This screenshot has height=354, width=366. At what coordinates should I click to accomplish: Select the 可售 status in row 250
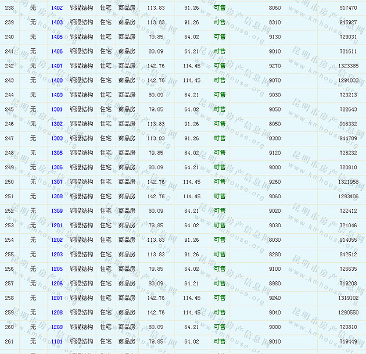tap(220, 183)
